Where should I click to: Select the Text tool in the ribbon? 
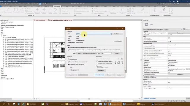click(94, 9)
